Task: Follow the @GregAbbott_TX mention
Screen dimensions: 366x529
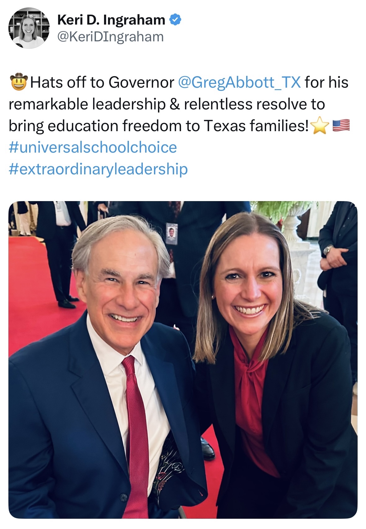Action: coord(239,82)
